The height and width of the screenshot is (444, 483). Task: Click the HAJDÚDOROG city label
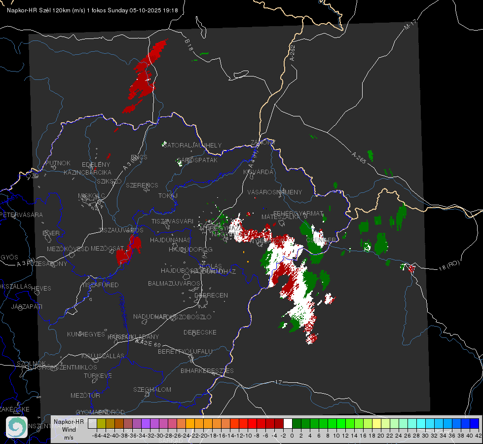click(190, 249)
